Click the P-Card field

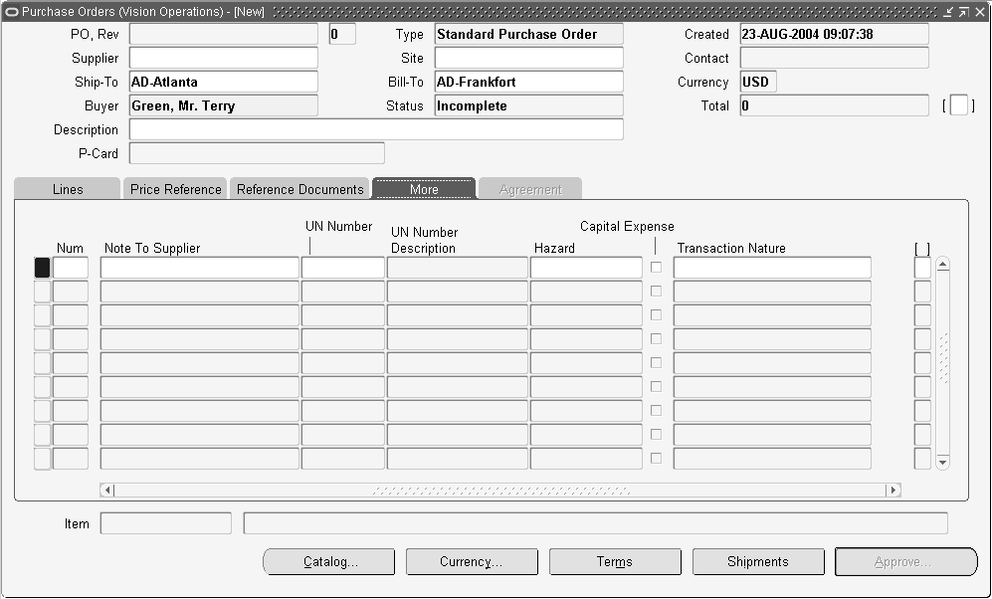[x=257, y=153]
